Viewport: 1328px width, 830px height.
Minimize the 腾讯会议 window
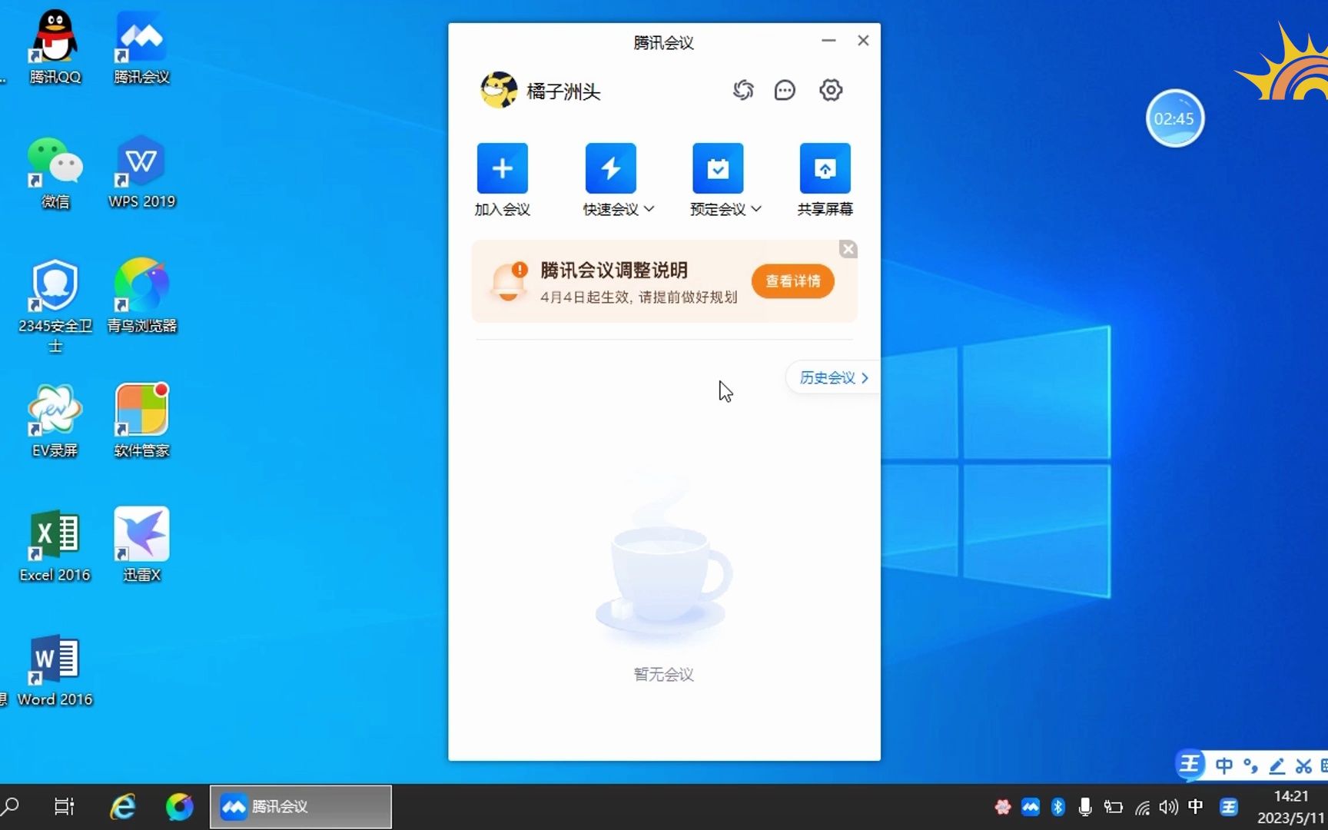(828, 41)
